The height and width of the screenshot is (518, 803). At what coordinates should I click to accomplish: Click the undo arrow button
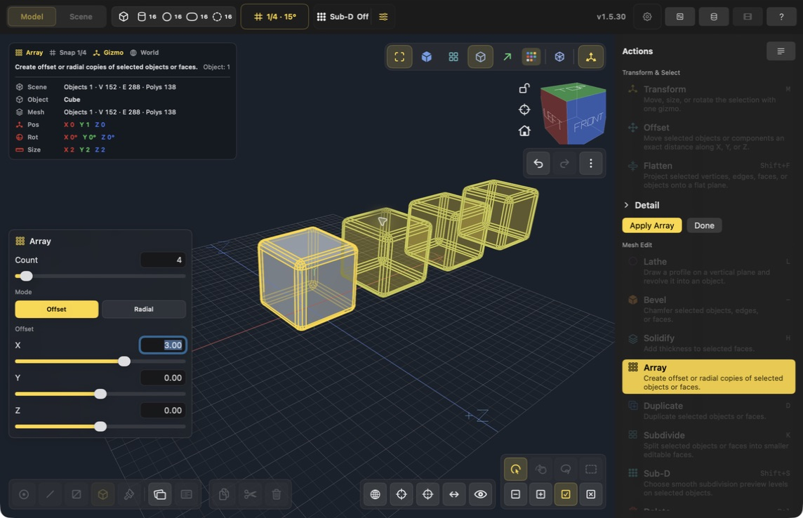pos(538,164)
